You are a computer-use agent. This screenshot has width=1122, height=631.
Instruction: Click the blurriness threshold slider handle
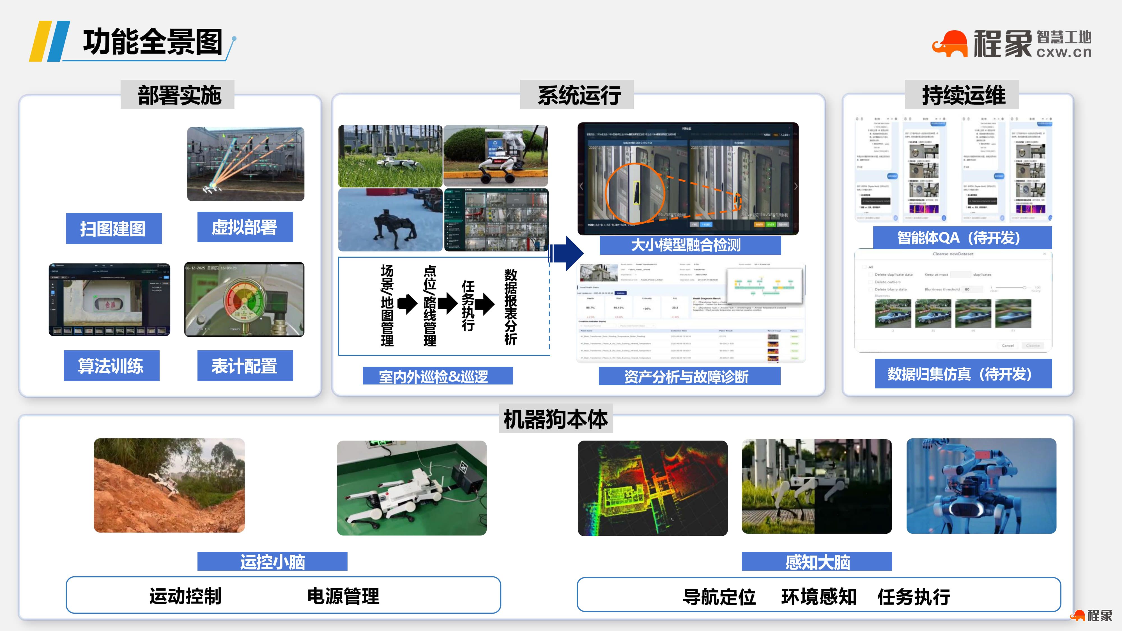[x=1024, y=287]
